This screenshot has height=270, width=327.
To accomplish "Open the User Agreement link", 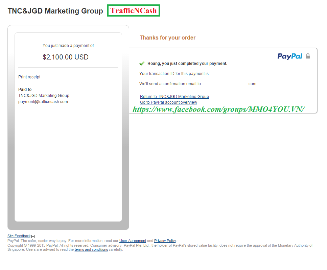I will tap(133, 241).
